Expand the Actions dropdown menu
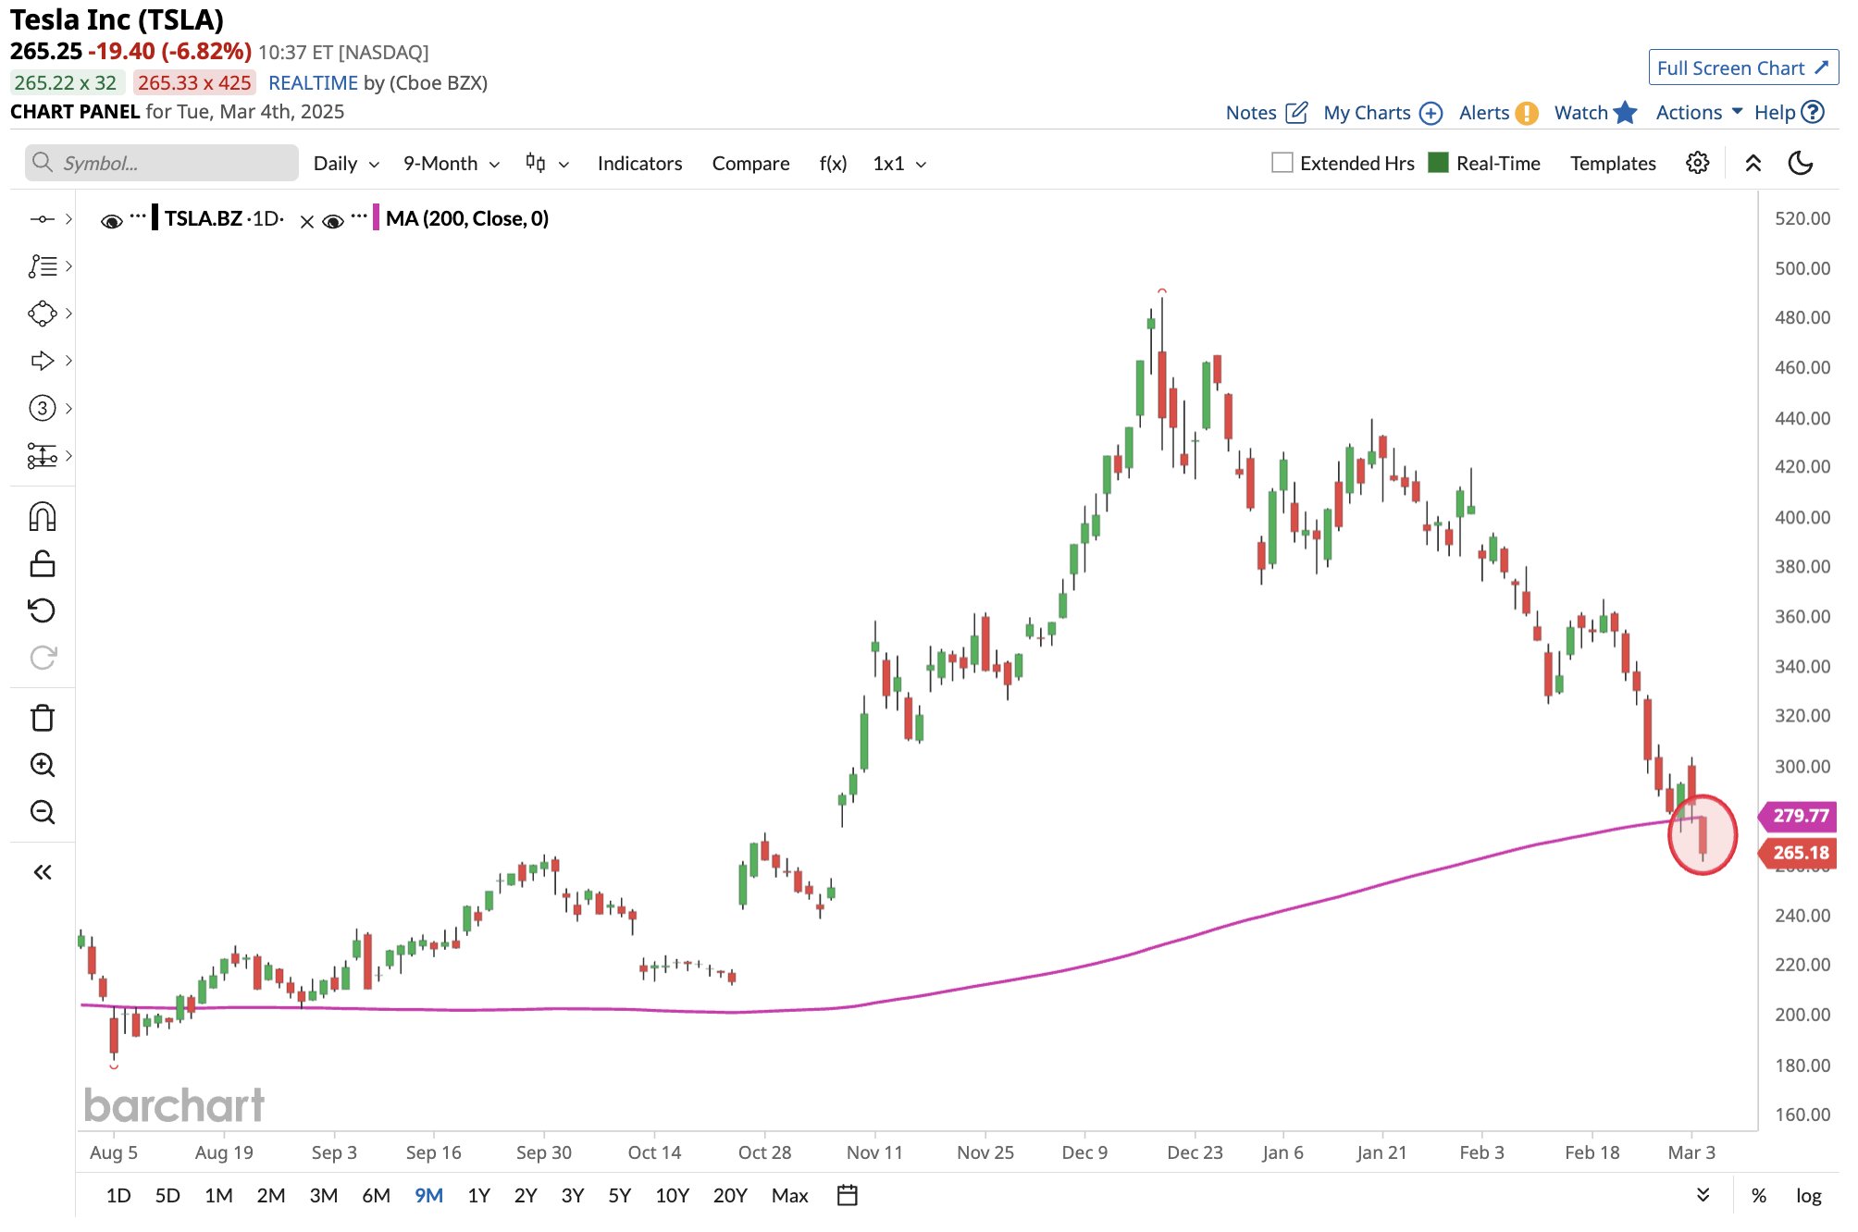The width and height of the screenshot is (1858, 1232). 1699,112
